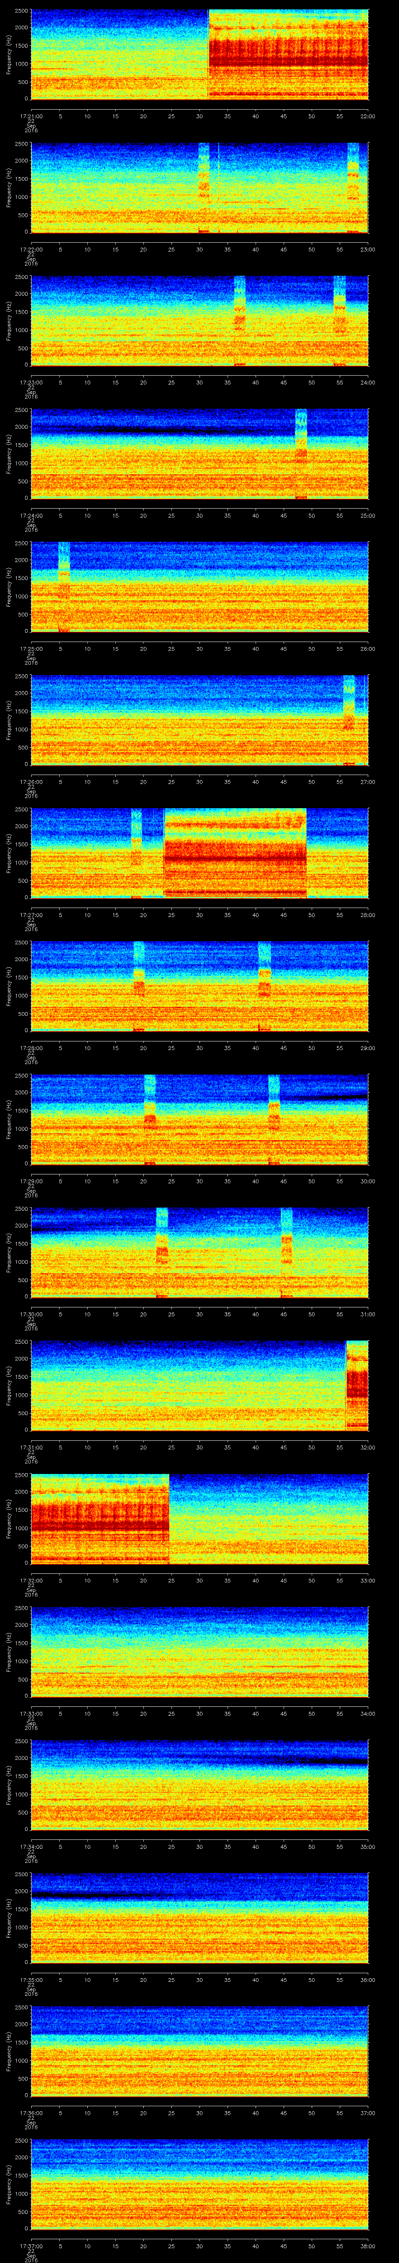The image size is (399, 2263).
Task: Select the red burst region in the 17:32 spectrogram
Action: (x=99, y=1518)
